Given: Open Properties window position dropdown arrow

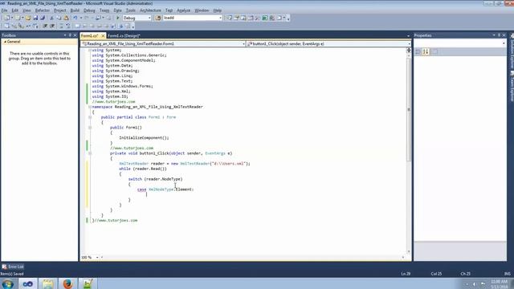Looking at the screenshot, I should tap(494, 35).
